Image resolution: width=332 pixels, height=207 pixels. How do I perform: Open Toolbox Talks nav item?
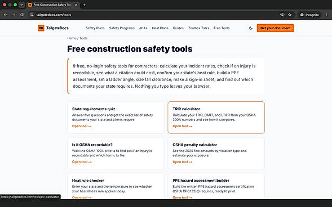(198, 28)
